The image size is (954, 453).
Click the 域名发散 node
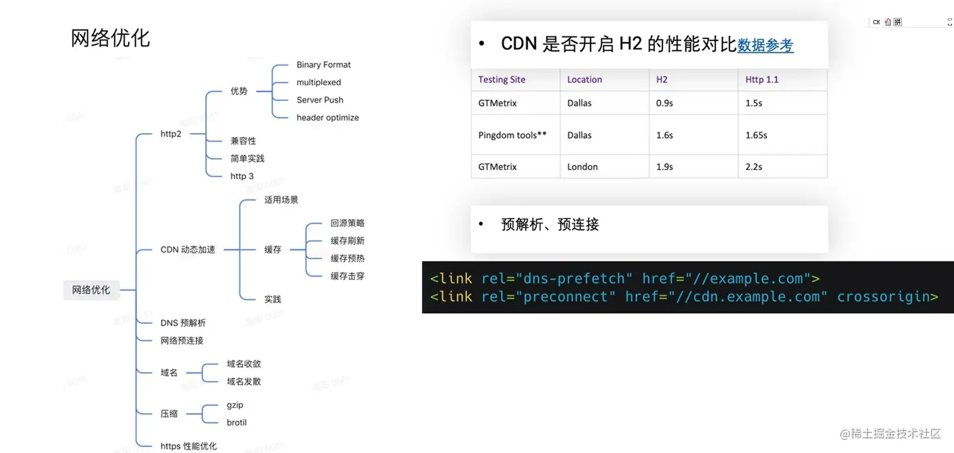coord(244,381)
